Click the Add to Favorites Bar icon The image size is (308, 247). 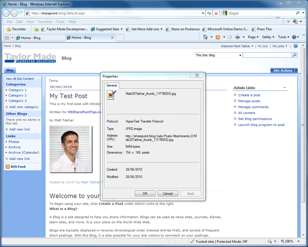tap(37, 29)
